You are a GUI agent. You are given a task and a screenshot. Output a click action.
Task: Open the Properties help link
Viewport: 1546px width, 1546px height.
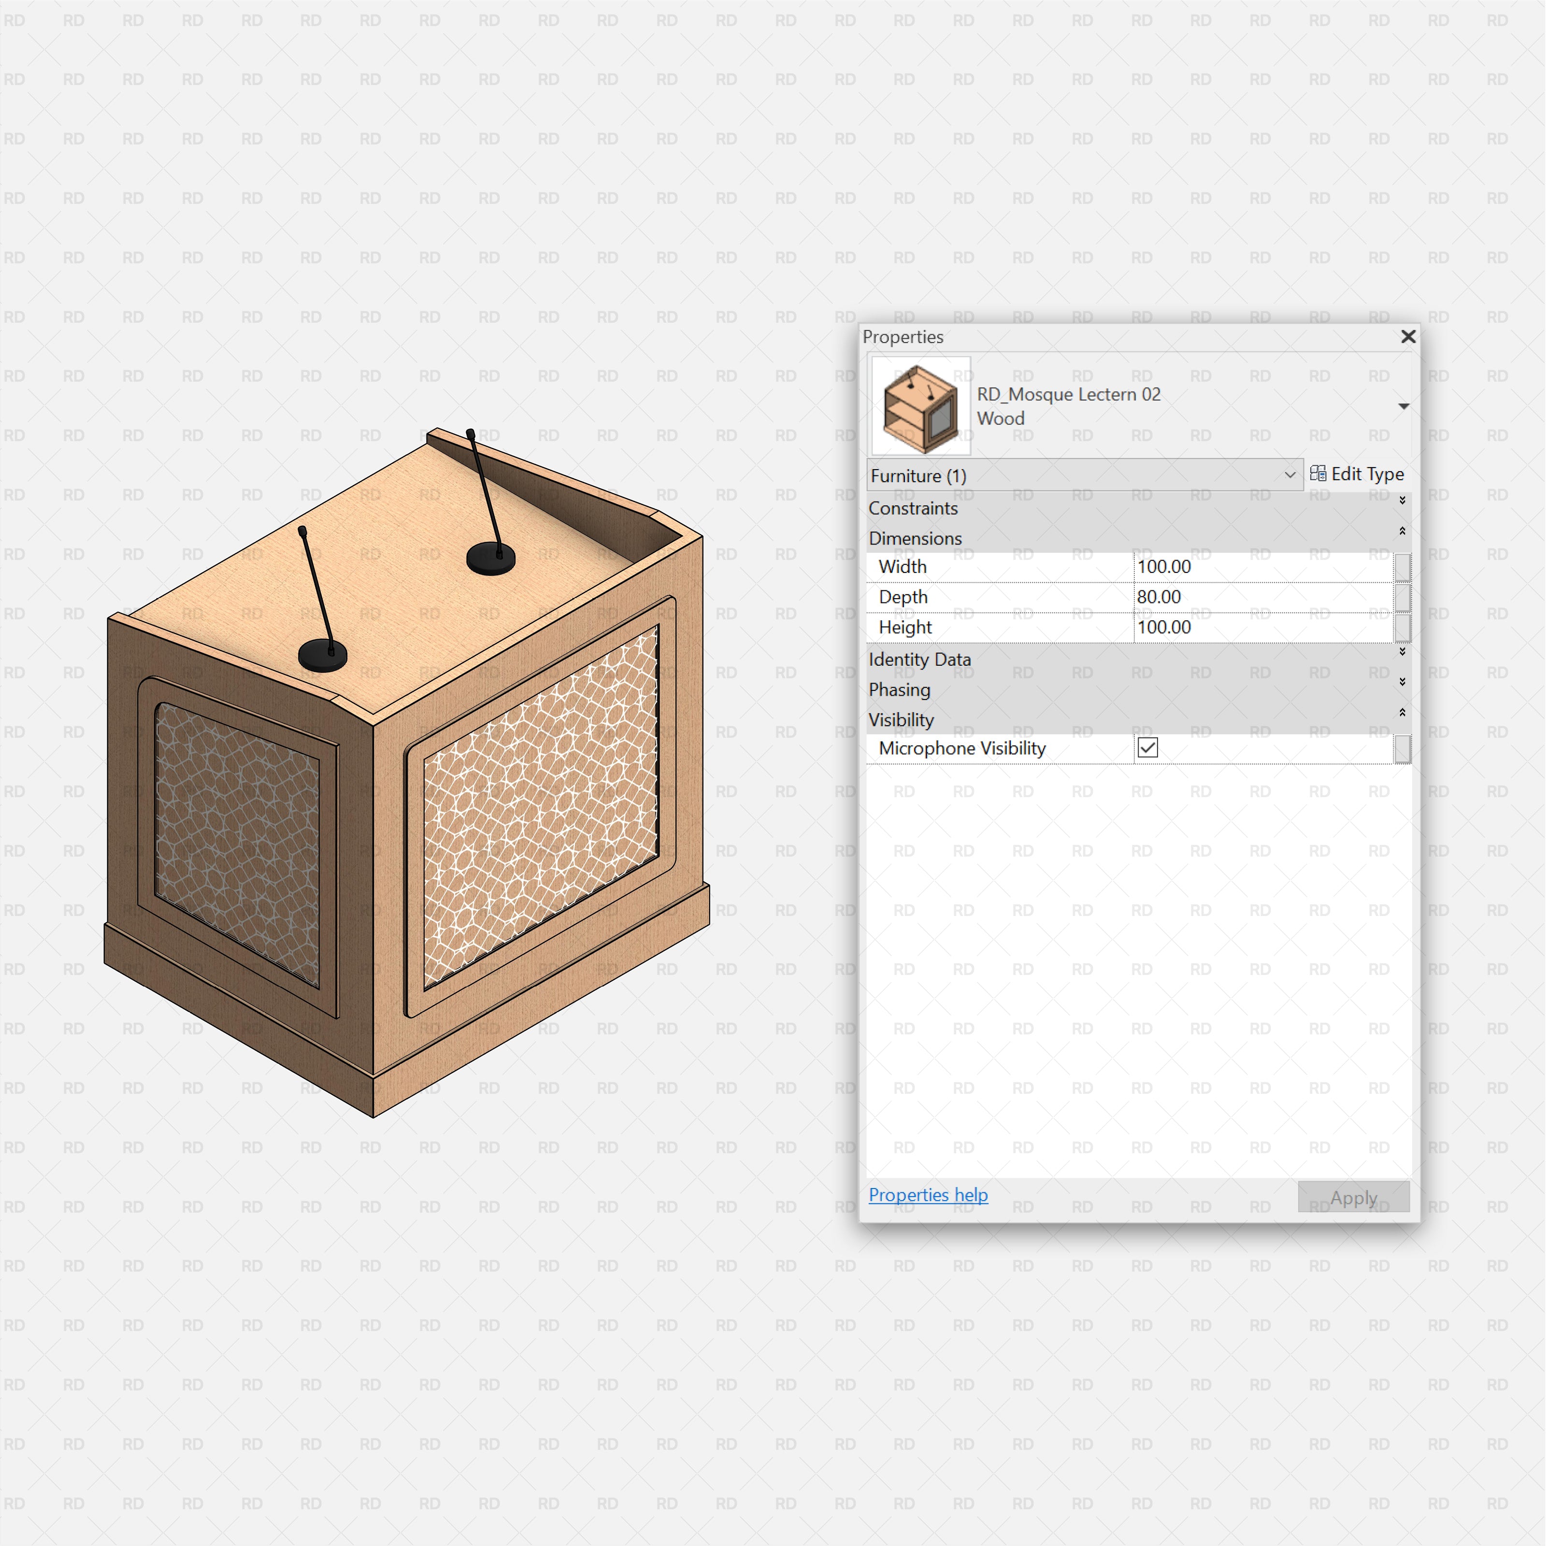[x=928, y=1194]
